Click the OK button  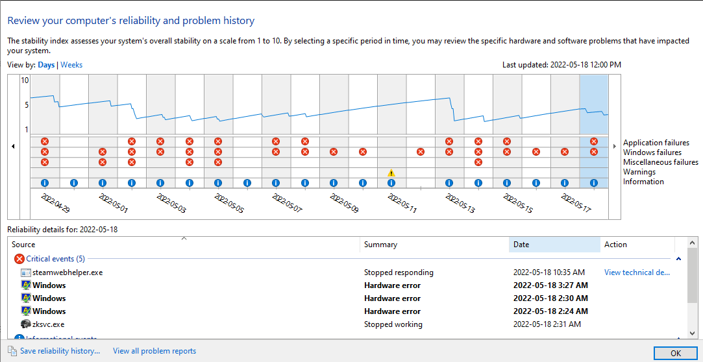676,353
